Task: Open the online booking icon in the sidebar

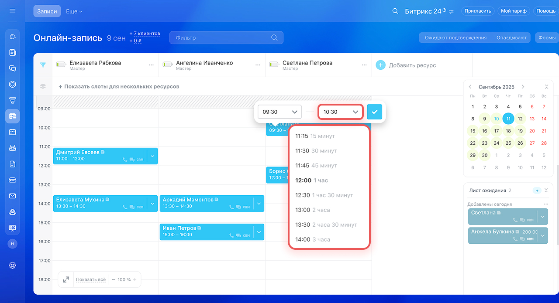Action: click(12, 116)
